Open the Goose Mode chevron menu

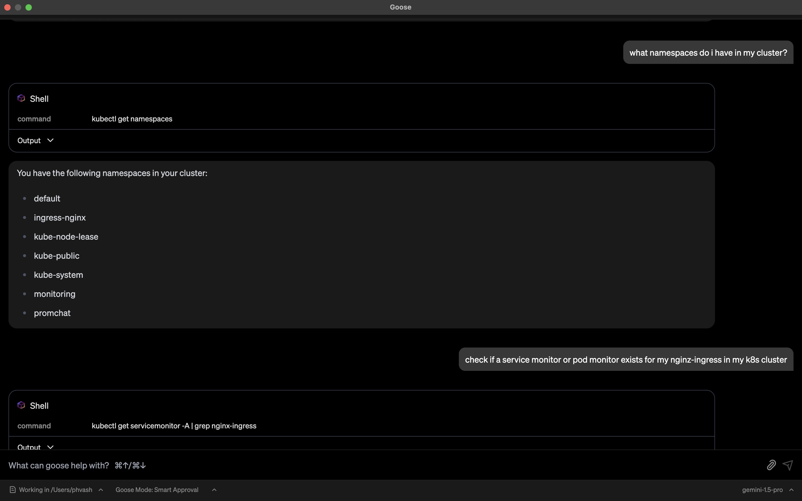click(214, 490)
